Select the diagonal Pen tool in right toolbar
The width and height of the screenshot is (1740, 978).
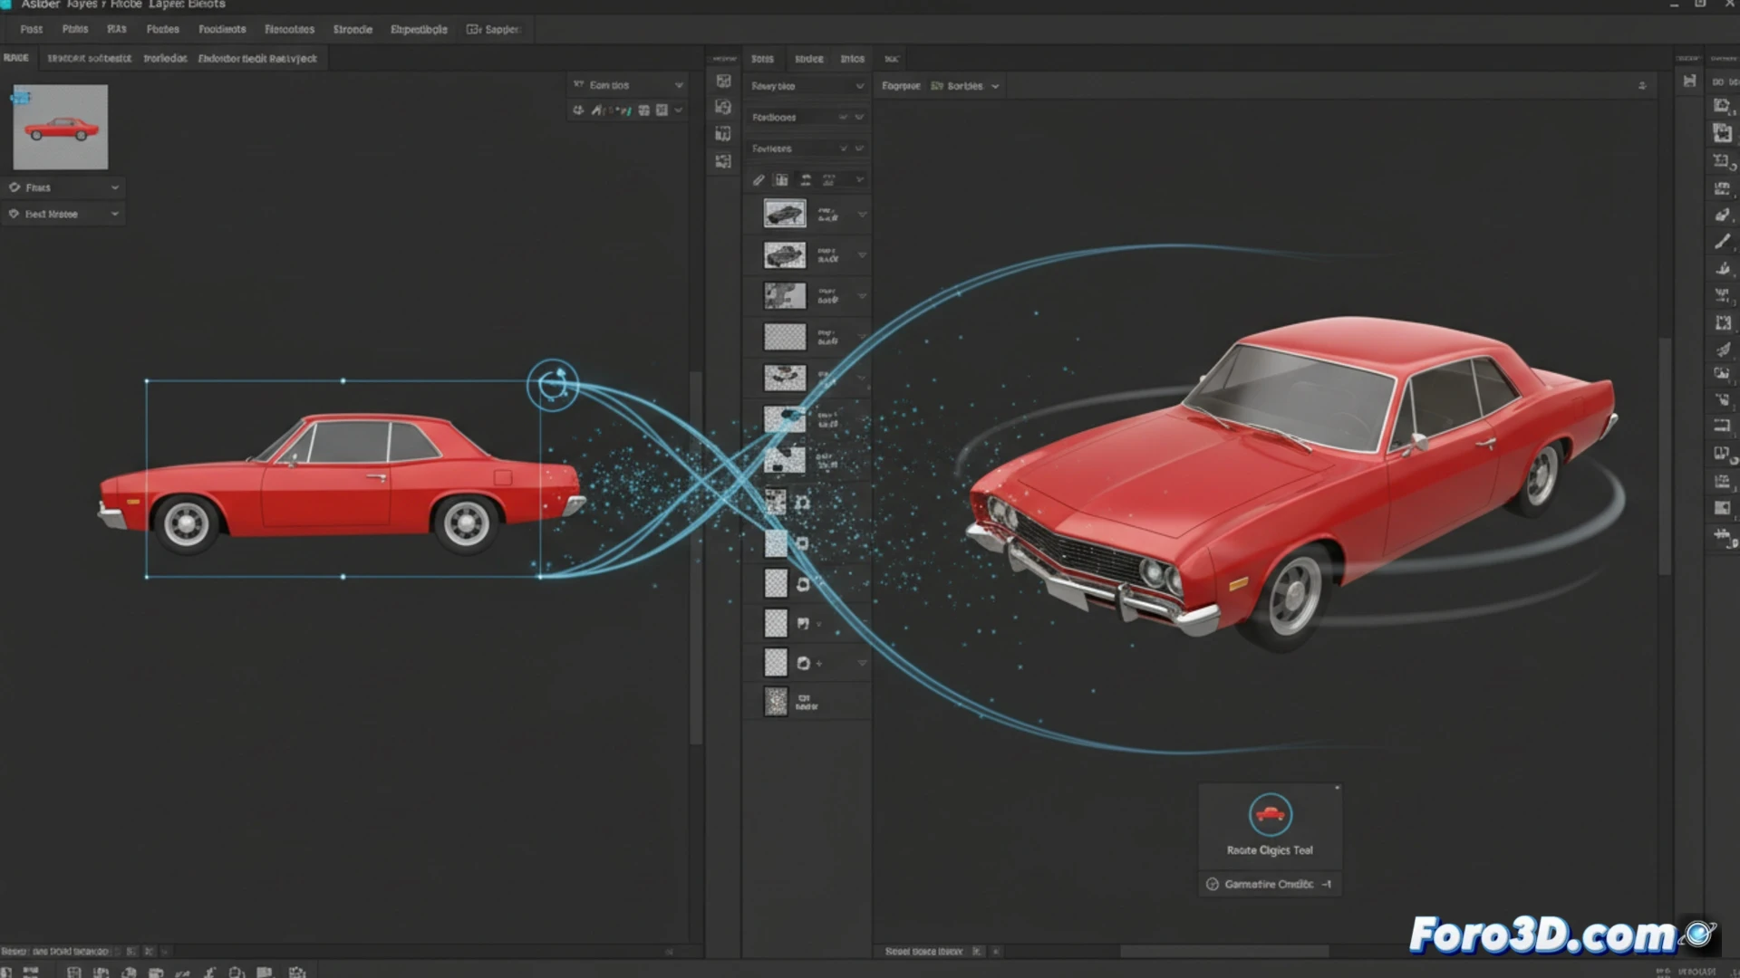click(x=1721, y=242)
